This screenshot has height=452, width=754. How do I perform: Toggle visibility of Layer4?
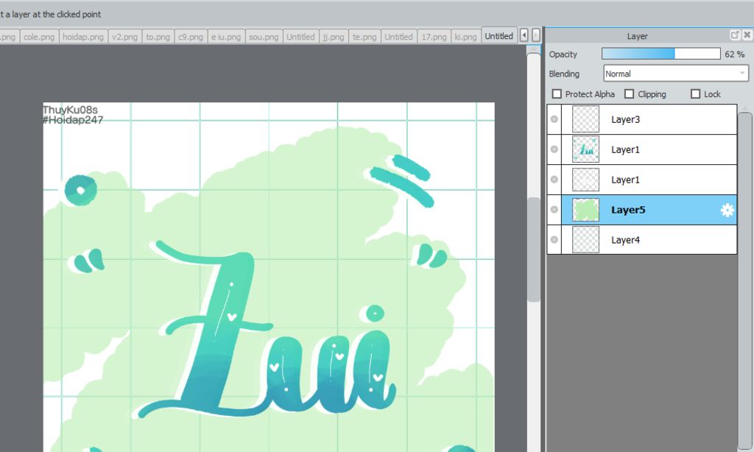(554, 239)
